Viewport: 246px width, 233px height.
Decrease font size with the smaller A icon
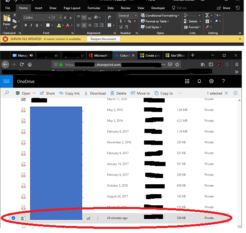[x=71, y=18]
